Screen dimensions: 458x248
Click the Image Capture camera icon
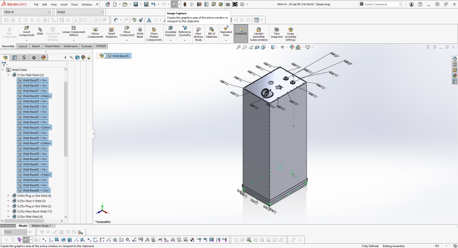tap(228, 4)
